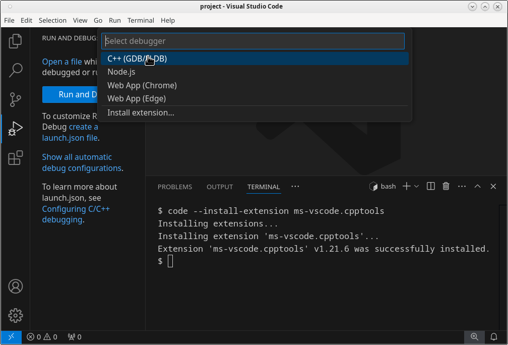Choose Web App (Chrome) debugger
The height and width of the screenshot is (345, 508).
point(255,85)
